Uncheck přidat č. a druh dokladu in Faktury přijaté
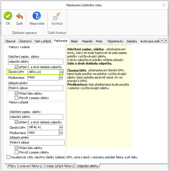The width and height of the screenshot is (169, 172). 16,122
